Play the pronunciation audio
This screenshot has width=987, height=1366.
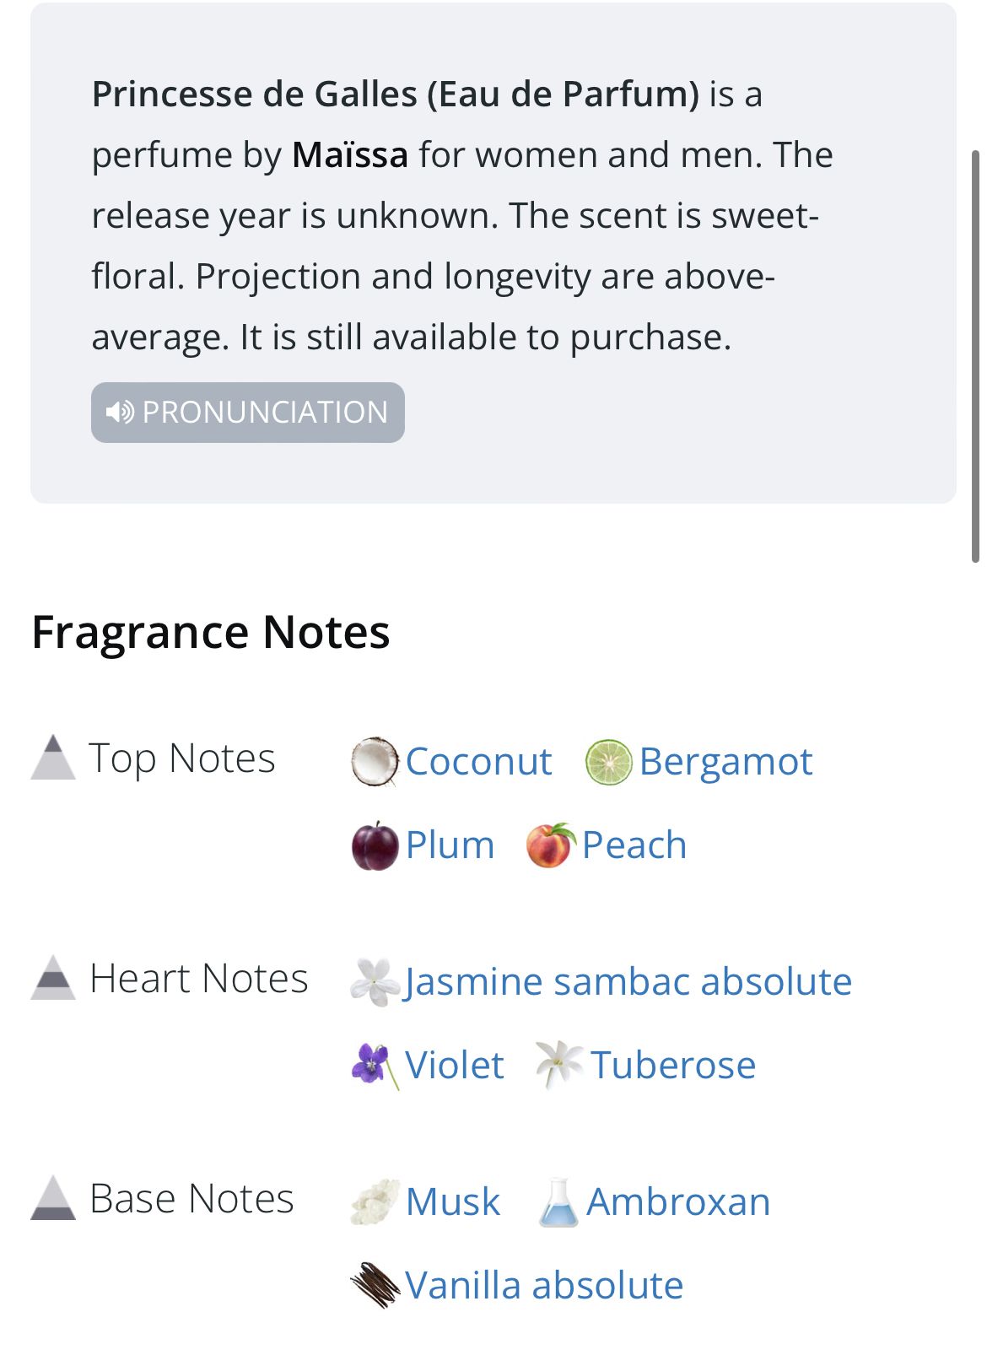[x=247, y=413]
